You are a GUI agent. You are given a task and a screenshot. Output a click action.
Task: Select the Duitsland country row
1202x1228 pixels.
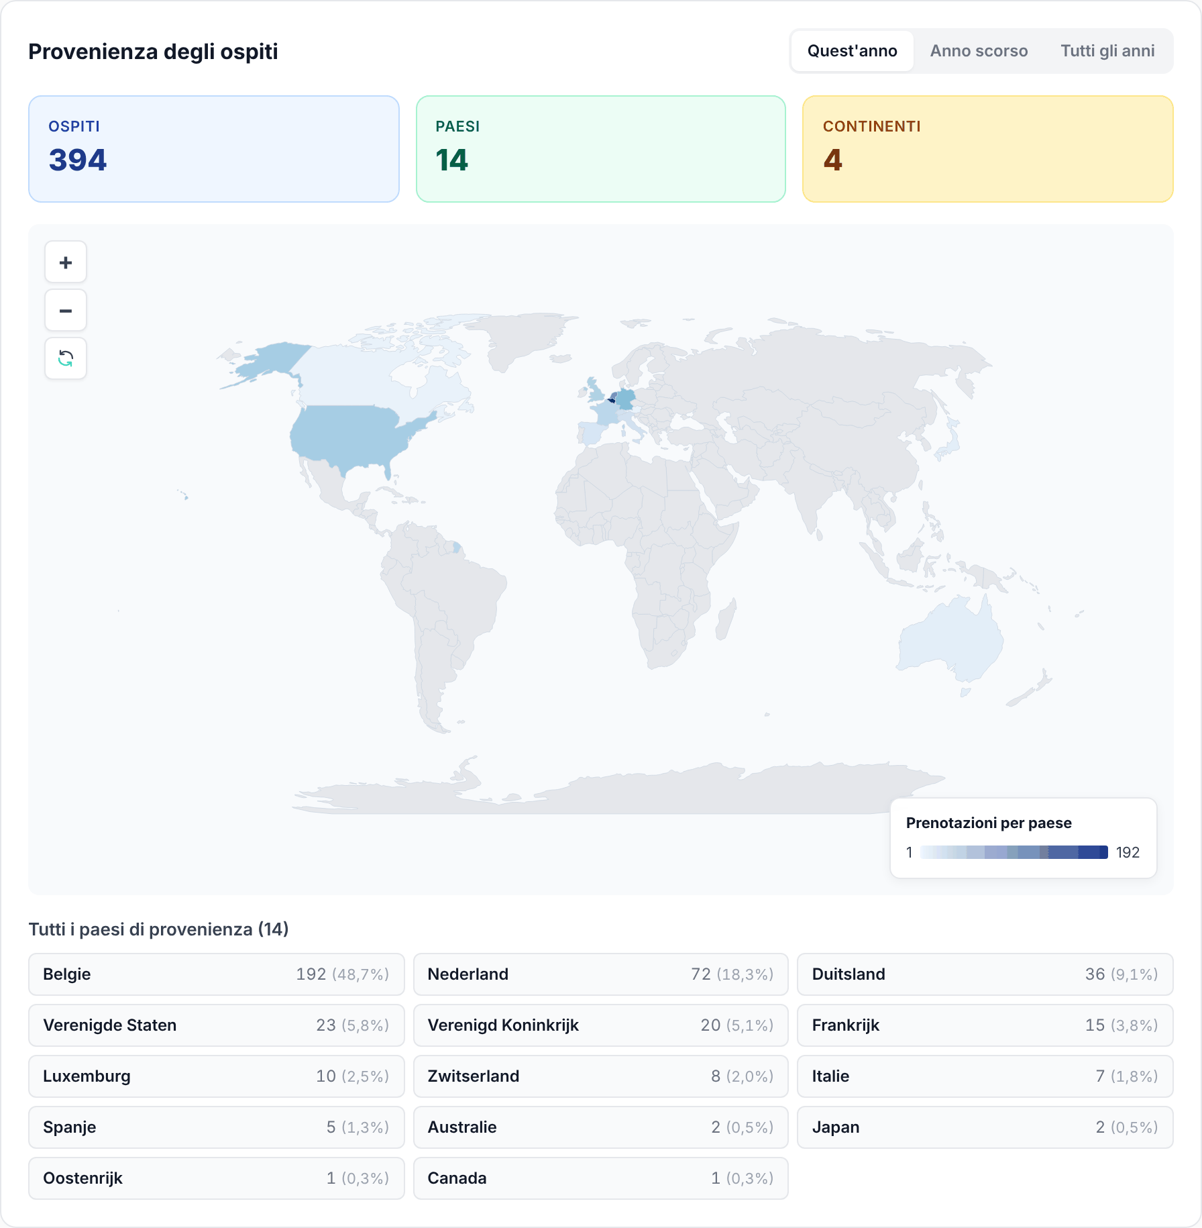(985, 974)
